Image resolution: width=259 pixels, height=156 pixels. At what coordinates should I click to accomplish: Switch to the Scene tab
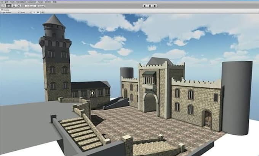pyautogui.click(x=5, y=10)
